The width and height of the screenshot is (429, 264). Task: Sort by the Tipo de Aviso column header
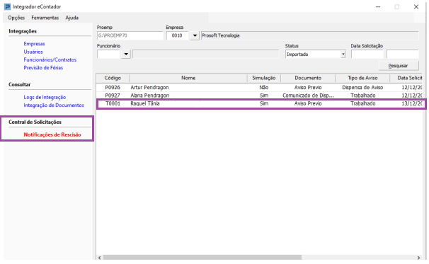click(x=362, y=78)
